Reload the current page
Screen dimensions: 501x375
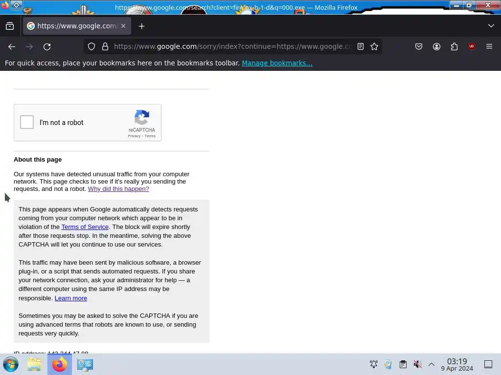[47, 46]
